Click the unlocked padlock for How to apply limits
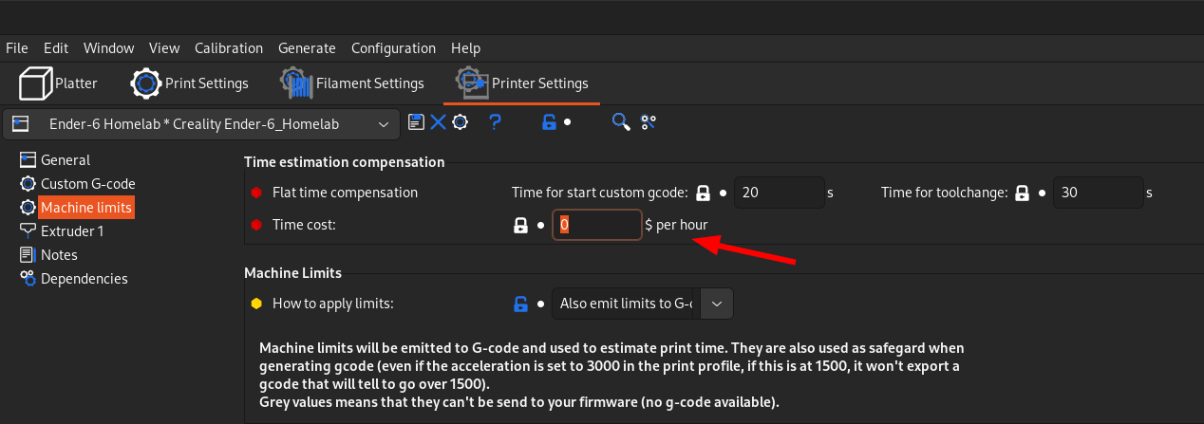The image size is (1204, 424). click(520, 304)
